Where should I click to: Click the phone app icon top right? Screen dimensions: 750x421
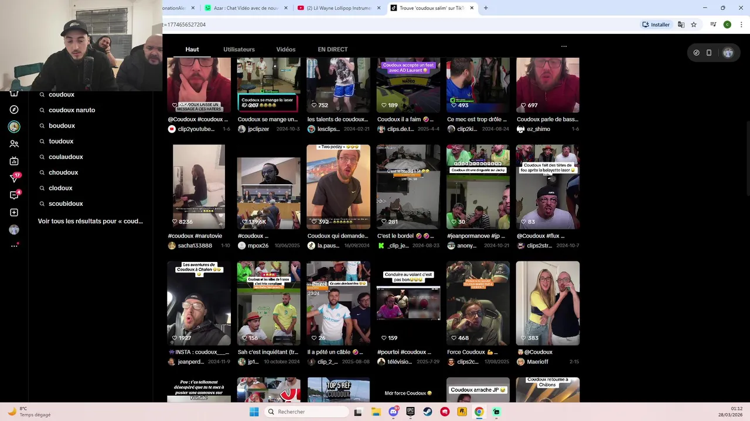point(709,53)
